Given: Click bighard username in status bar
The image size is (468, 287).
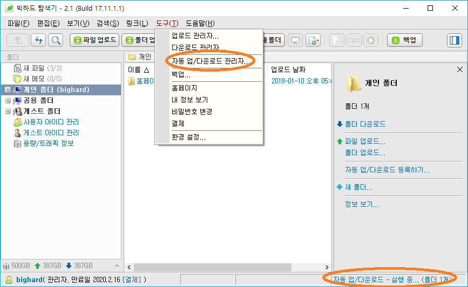Looking at the screenshot, I should (29, 279).
